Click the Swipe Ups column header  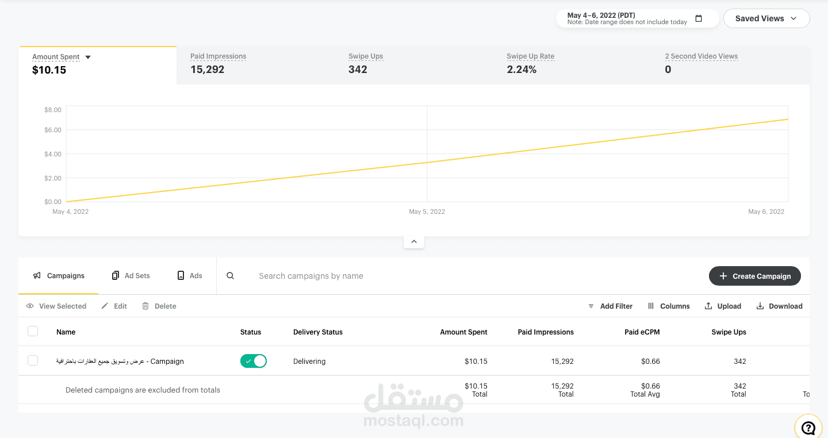pos(729,332)
